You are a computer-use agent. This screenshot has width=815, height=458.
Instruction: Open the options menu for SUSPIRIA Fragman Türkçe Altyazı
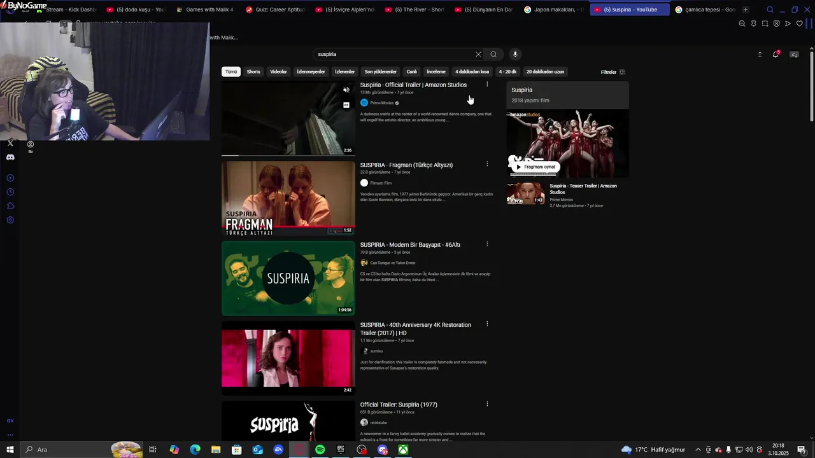coord(487,164)
